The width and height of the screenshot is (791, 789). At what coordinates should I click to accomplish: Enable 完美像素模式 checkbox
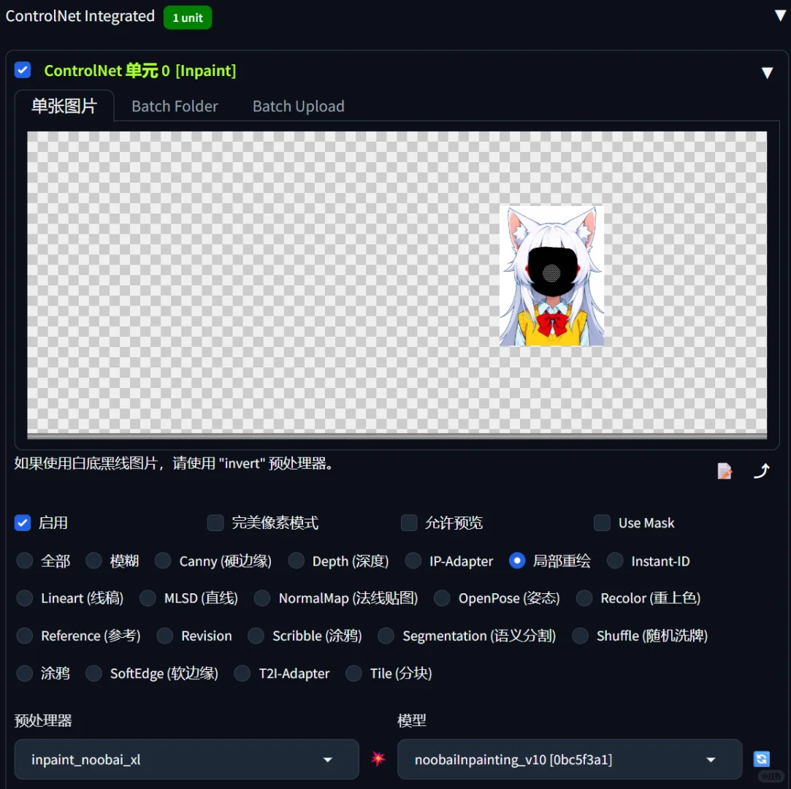(x=215, y=522)
